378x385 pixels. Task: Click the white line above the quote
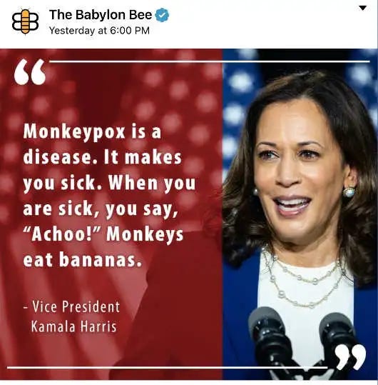pyautogui.click(x=210, y=61)
